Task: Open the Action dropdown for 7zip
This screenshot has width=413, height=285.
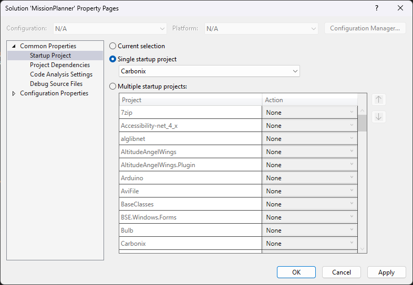Action: point(310,113)
